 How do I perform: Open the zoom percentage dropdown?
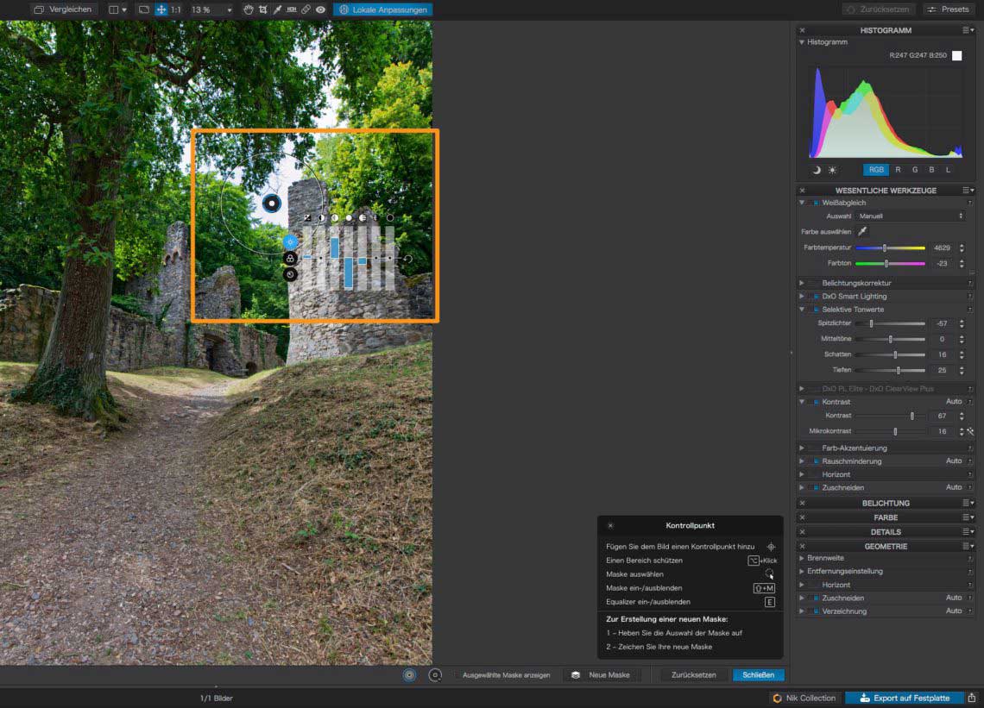[228, 9]
